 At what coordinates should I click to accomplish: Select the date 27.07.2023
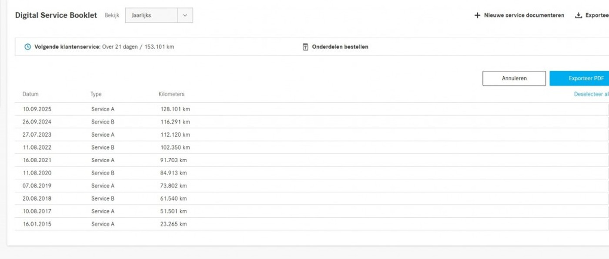click(37, 134)
